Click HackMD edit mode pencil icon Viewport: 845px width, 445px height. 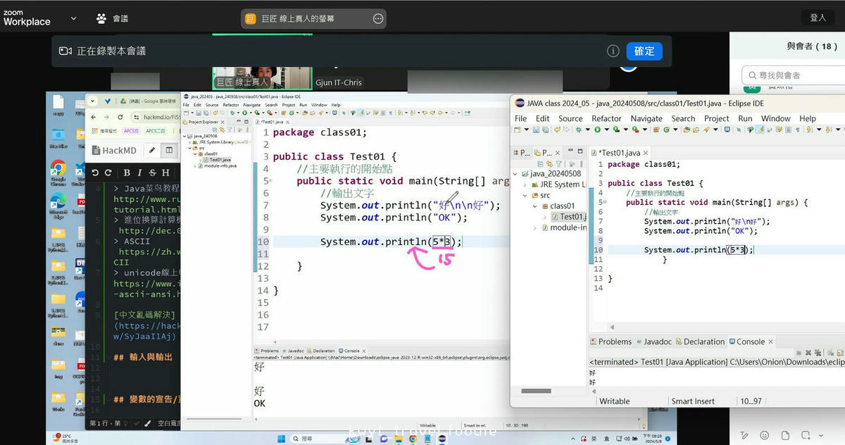click(x=151, y=150)
